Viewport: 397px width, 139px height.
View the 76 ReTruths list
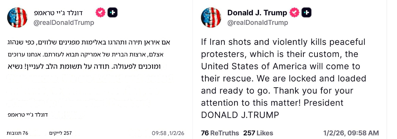click(220, 133)
